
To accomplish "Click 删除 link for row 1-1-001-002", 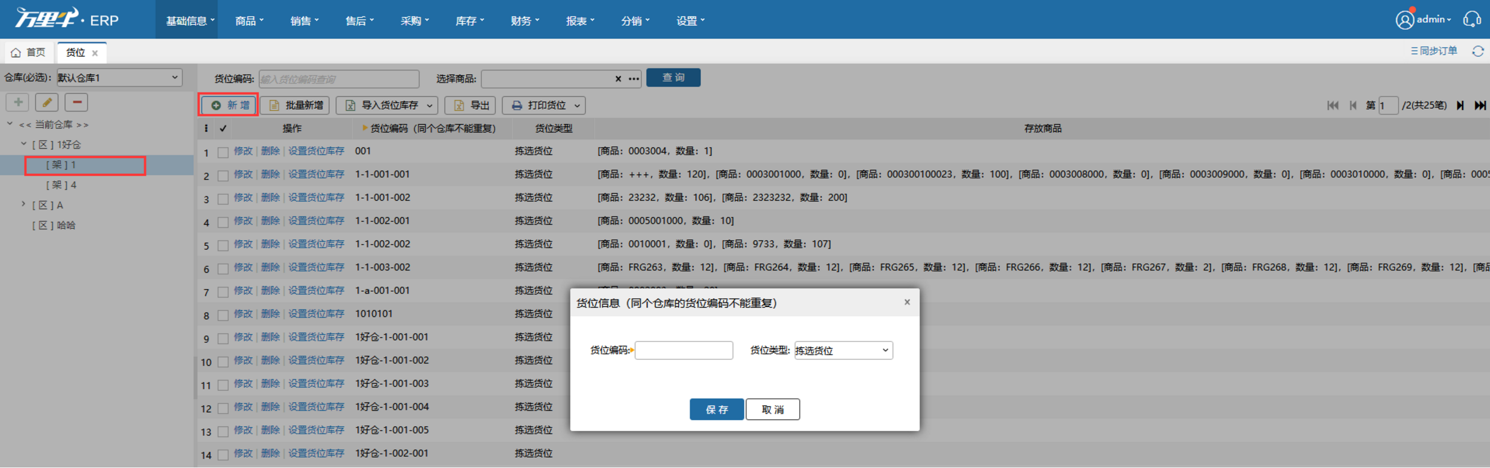I will click(270, 197).
